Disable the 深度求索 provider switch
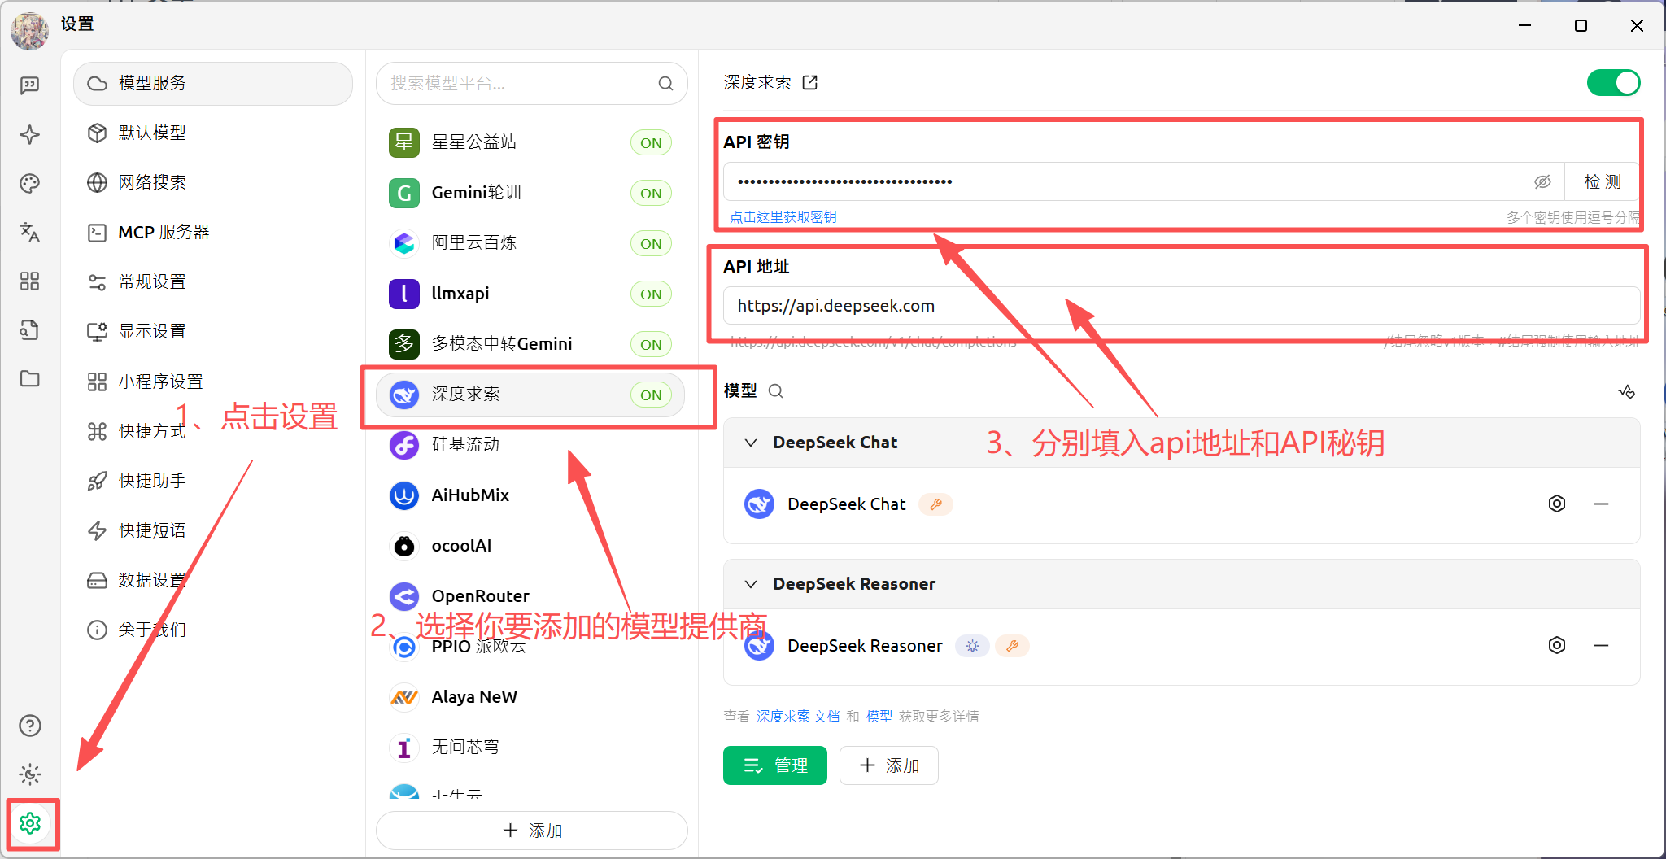The width and height of the screenshot is (1666, 859). pyautogui.click(x=1613, y=83)
